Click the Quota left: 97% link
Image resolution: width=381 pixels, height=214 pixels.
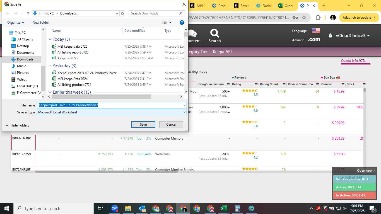click(353, 61)
